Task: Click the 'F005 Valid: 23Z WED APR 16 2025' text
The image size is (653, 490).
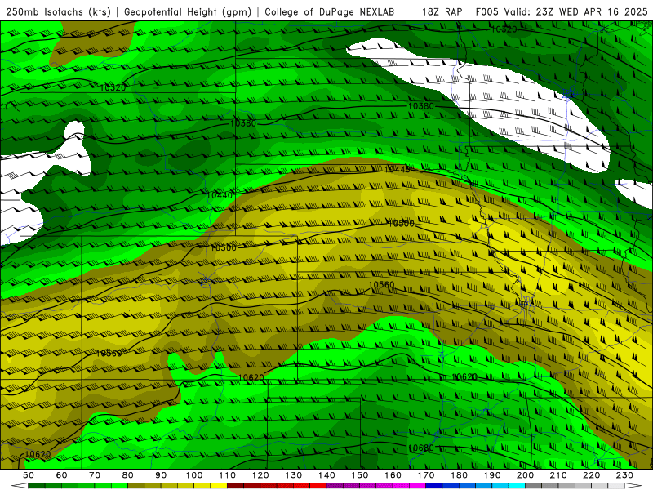Action: point(562,11)
